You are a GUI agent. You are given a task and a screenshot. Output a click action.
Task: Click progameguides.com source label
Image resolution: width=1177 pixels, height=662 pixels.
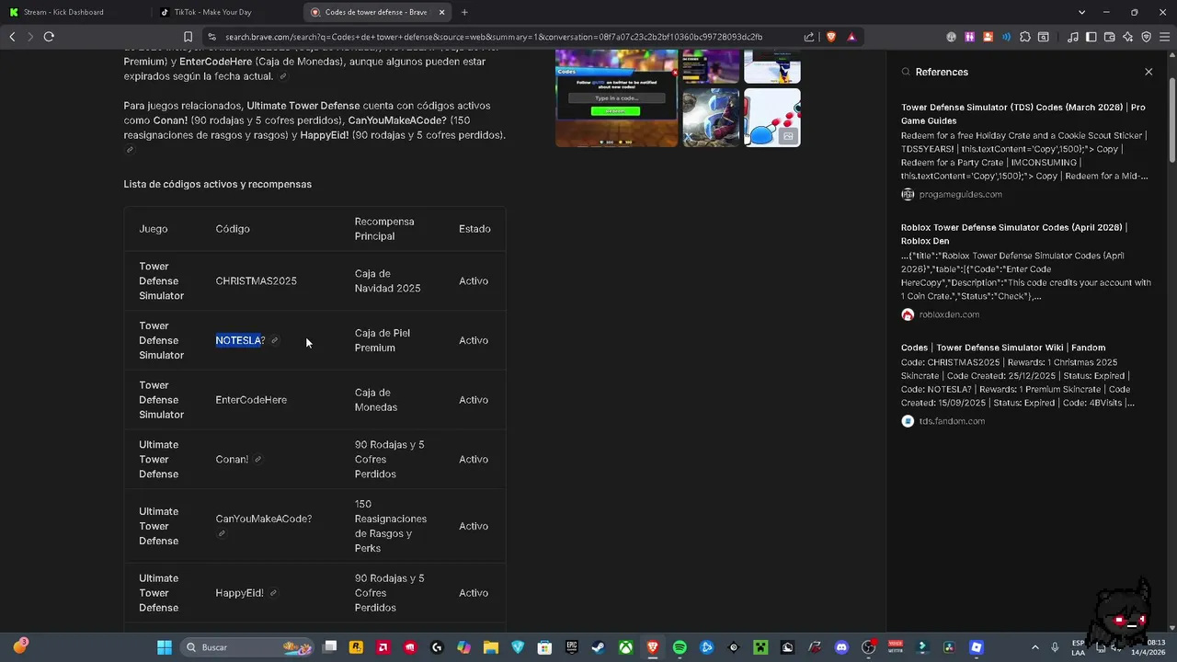click(x=960, y=194)
